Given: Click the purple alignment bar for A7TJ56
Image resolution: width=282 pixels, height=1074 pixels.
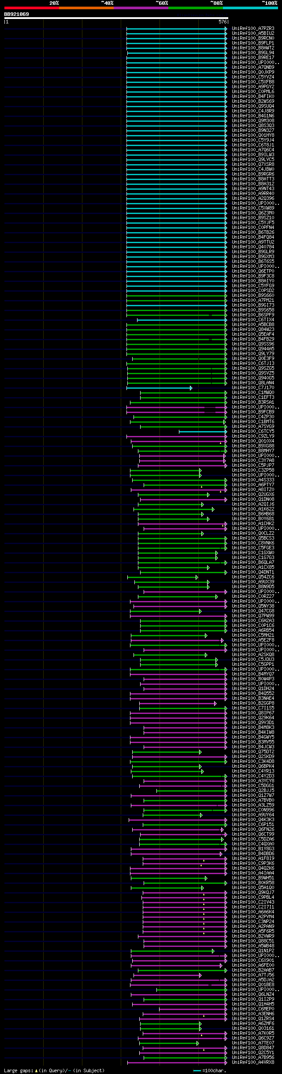Looking at the screenshot, I should (167, 975).
